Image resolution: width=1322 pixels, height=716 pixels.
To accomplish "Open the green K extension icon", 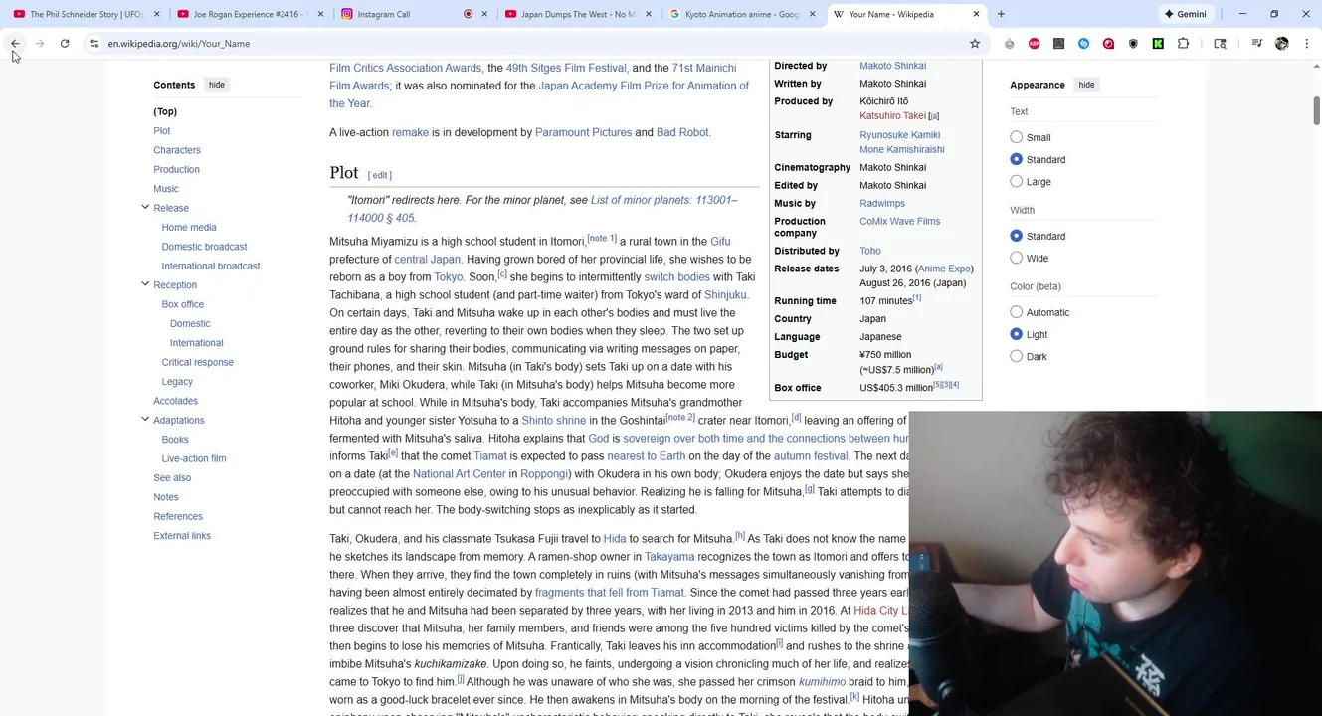I will [1158, 44].
